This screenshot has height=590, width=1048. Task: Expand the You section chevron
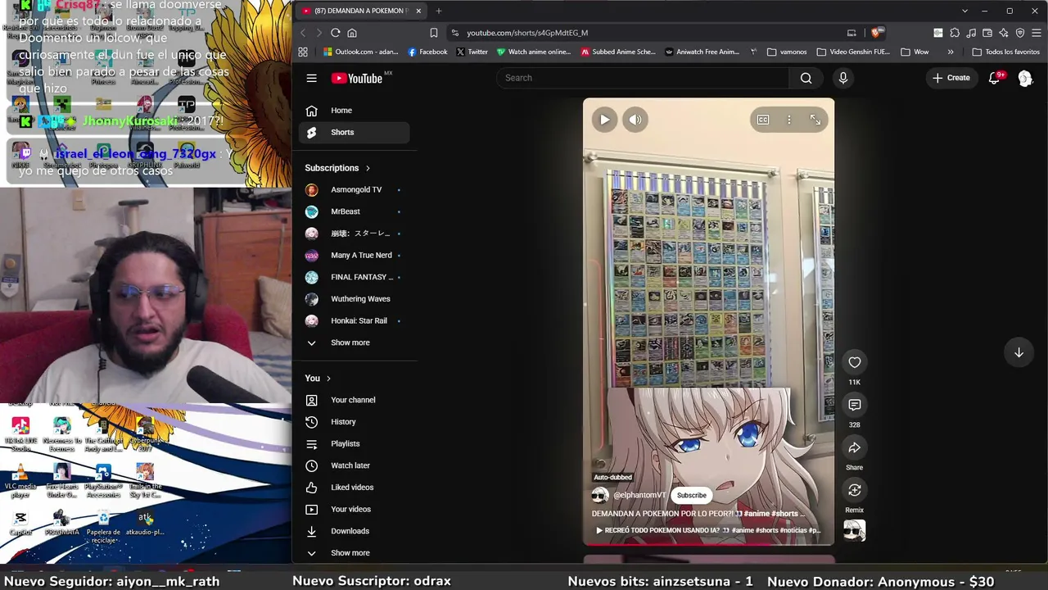point(328,379)
